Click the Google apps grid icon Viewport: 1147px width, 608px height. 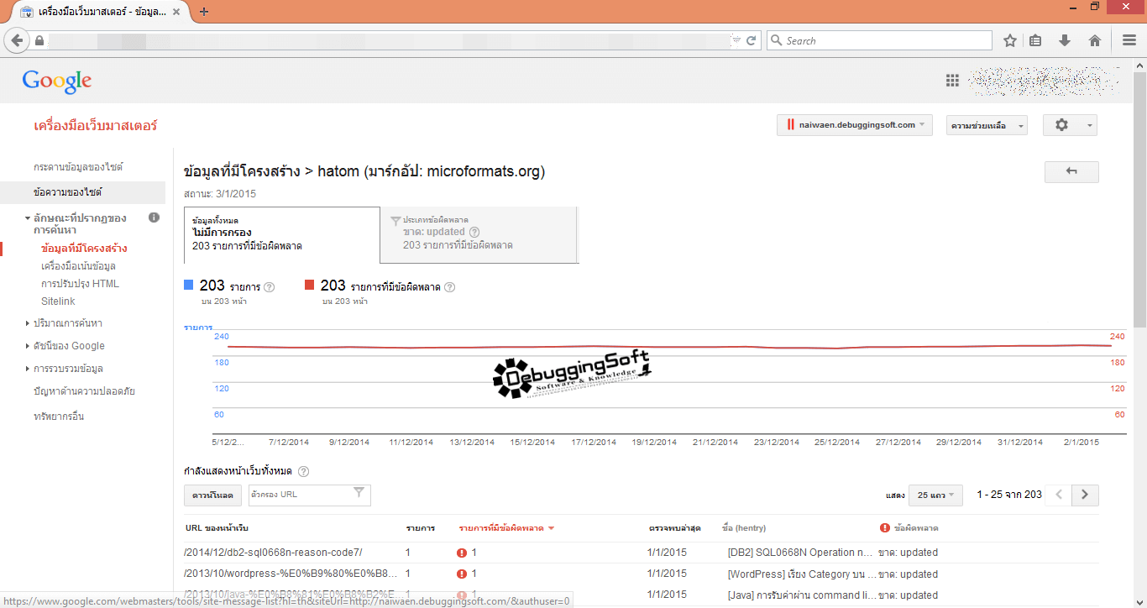(952, 81)
